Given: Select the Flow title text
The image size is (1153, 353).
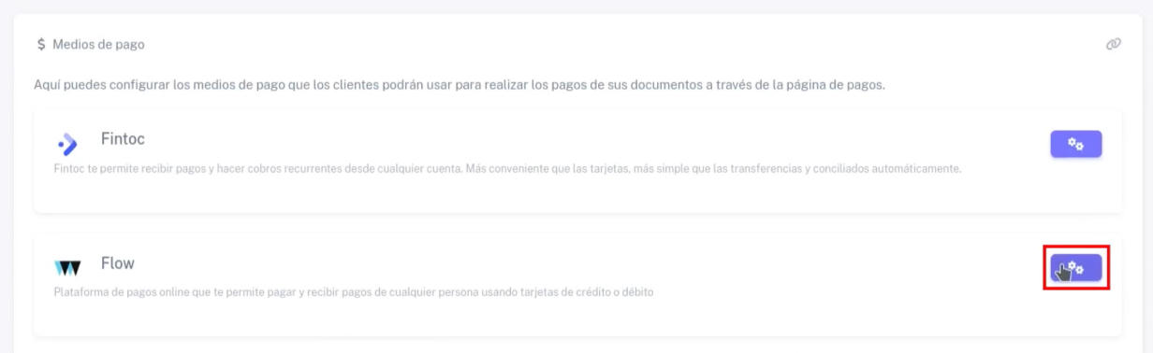Looking at the screenshot, I should tap(117, 263).
